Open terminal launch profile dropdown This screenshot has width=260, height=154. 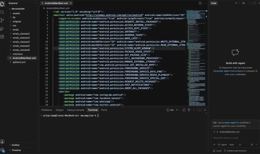click(180, 110)
